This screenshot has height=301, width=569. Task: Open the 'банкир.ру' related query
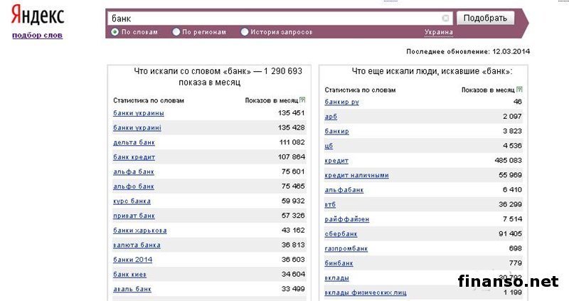[341, 102]
